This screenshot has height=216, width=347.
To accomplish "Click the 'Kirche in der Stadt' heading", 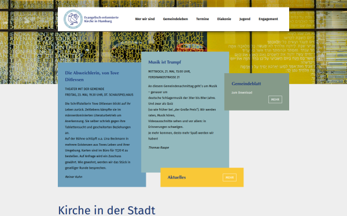I will (x=106, y=210).
